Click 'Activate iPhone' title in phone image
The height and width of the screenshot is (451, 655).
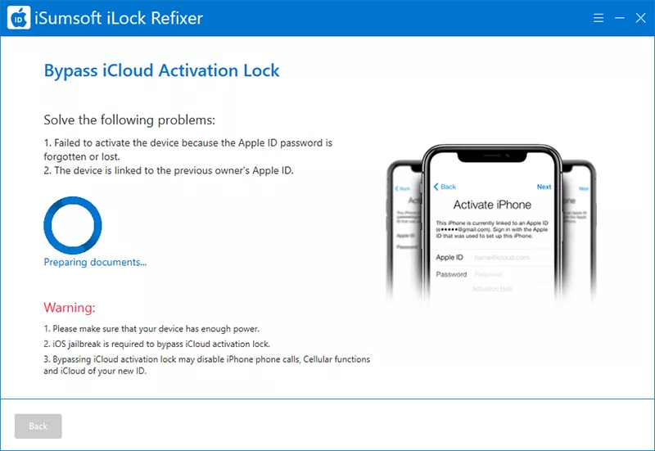tap(492, 205)
